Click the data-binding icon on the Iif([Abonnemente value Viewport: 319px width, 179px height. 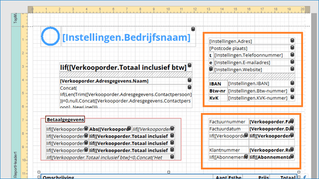coord(292,156)
